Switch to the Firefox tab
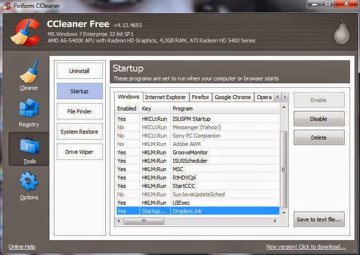 (x=200, y=97)
